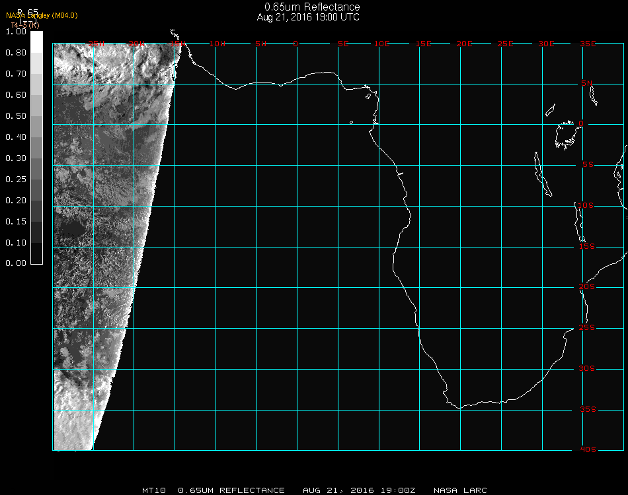Viewport: 628px width, 495px height.
Task: Click the Aug 21, 2016 19:00 UTC timestamp
Action: (x=308, y=17)
